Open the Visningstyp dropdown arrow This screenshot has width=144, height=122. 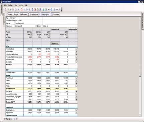coord(36,26)
